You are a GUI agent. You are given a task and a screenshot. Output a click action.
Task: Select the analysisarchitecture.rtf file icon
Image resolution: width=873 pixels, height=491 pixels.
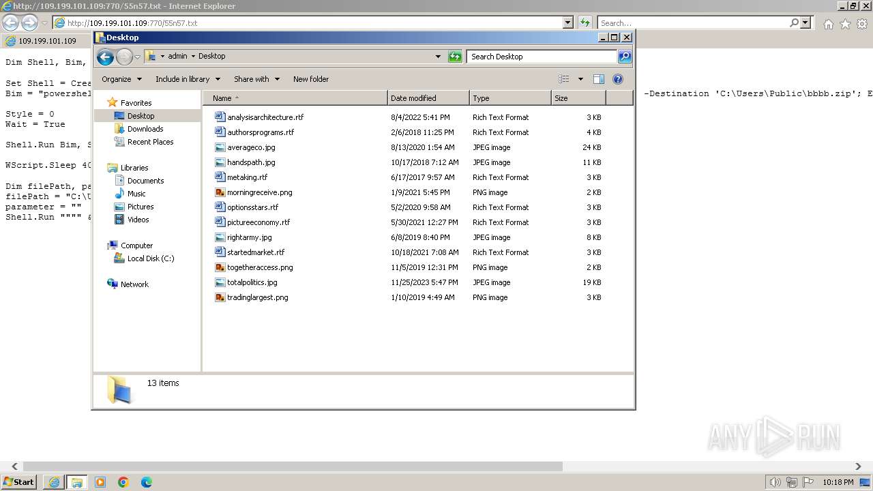(220, 117)
